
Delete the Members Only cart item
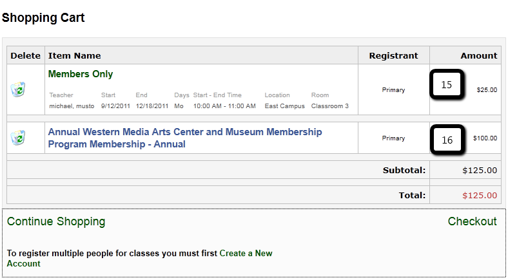click(x=18, y=89)
